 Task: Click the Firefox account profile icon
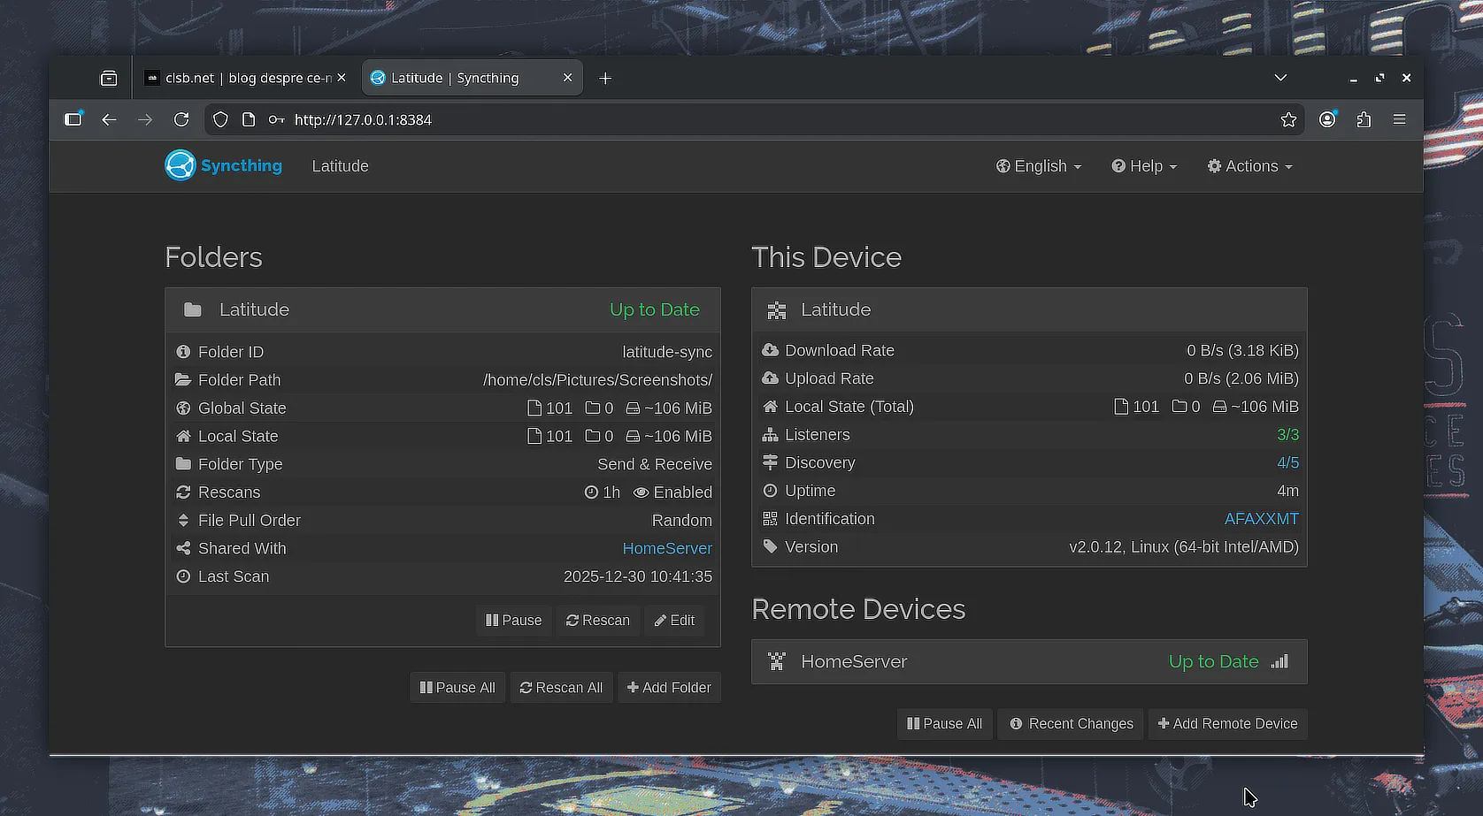tap(1327, 119)
